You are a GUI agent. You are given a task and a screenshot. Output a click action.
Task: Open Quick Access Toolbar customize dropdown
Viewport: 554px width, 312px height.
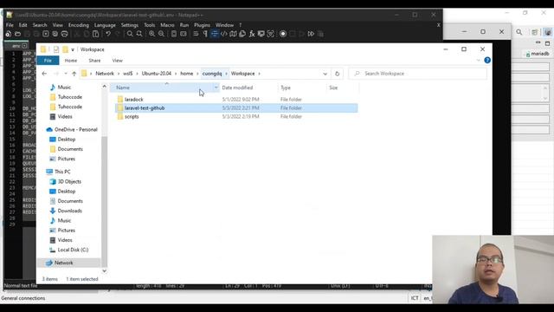coord(73,49)
